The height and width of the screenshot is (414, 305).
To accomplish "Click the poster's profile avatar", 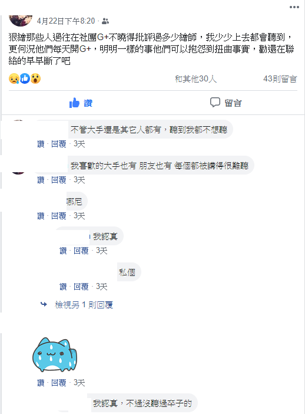I will [x=21, y=21].
